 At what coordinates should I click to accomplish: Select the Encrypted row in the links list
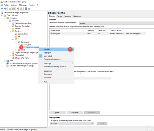[98, 34]
